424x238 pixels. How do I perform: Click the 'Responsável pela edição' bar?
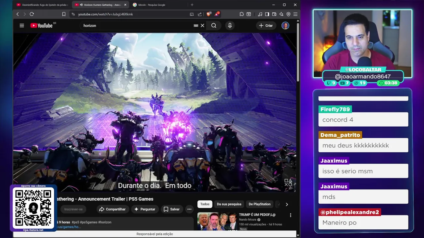click(155, 234)
